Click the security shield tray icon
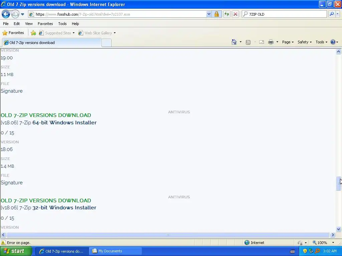 point(305,251)
